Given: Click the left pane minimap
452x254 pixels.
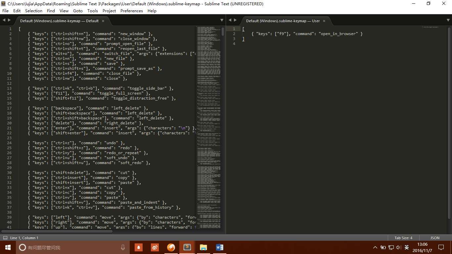Looking at the screenshot, I should coord(209,127).
